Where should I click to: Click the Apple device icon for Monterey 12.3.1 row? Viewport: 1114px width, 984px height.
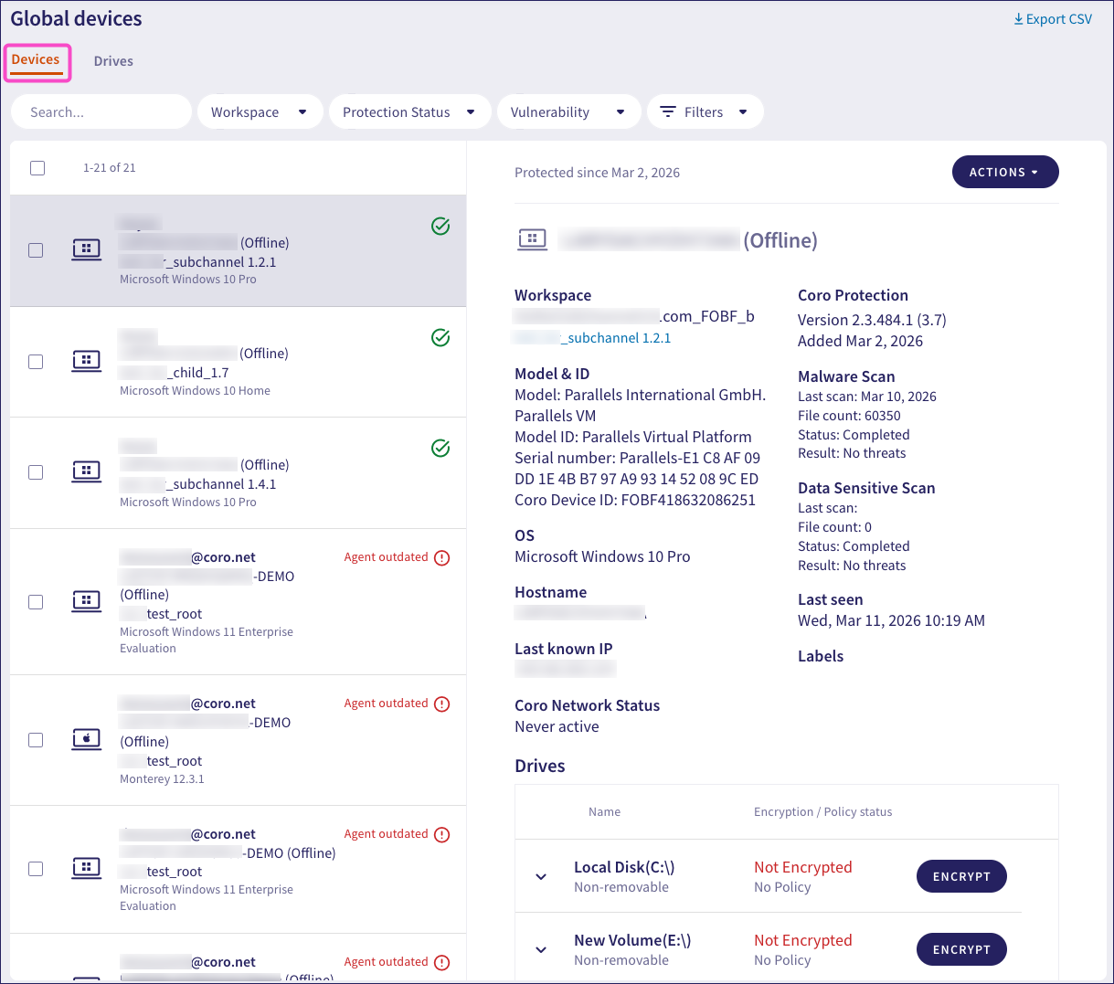coord(87,739)
